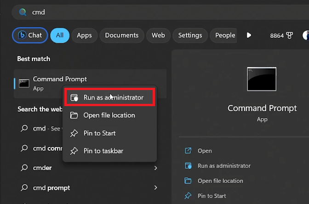Select the 'cmd comm' web suggestion
This screenshot has width=309, height=204.
coord(41,148)
